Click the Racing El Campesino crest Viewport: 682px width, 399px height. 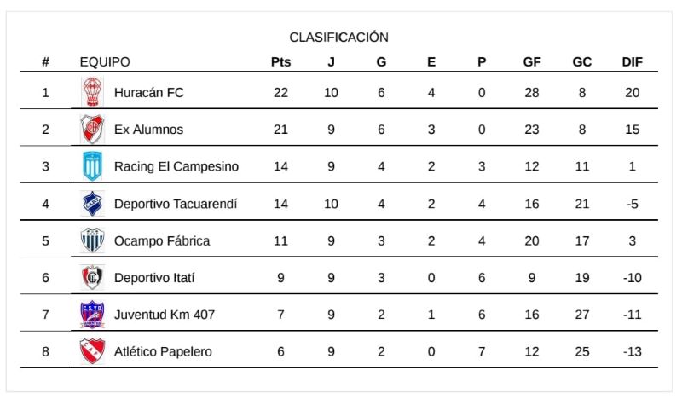[x=91, y=166]
